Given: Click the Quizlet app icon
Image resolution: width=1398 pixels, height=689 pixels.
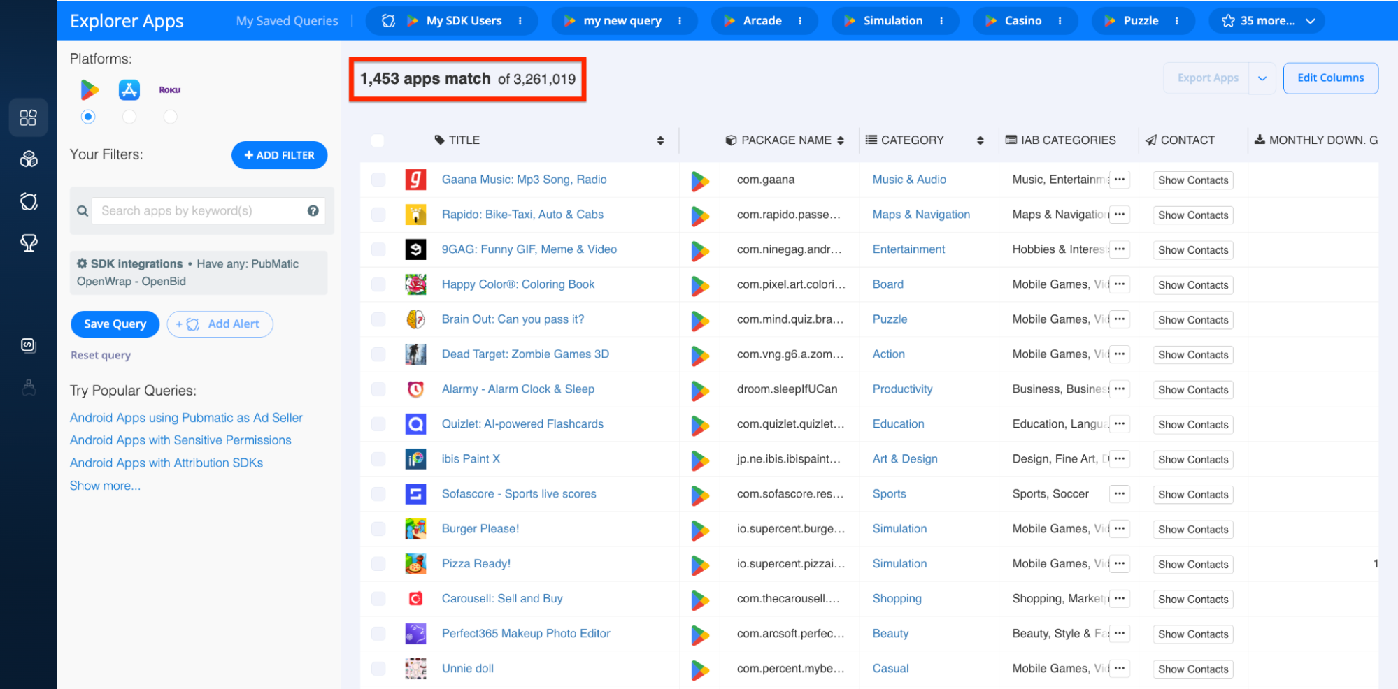Looking at the screenshot, I should [x=415, y=424].
